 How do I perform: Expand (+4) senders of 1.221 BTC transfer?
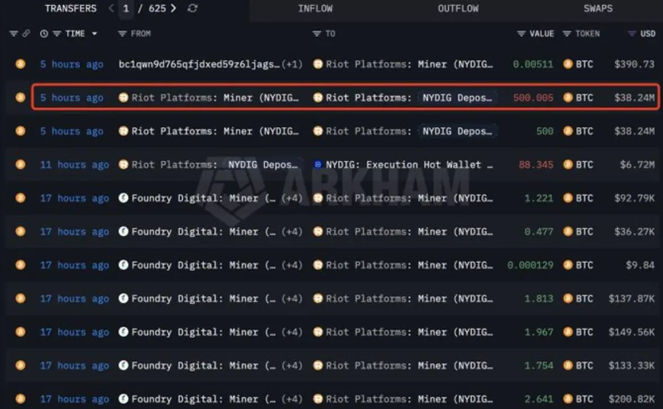coord(292,198)
